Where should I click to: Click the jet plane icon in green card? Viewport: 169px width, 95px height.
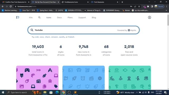tap(134, 70)
